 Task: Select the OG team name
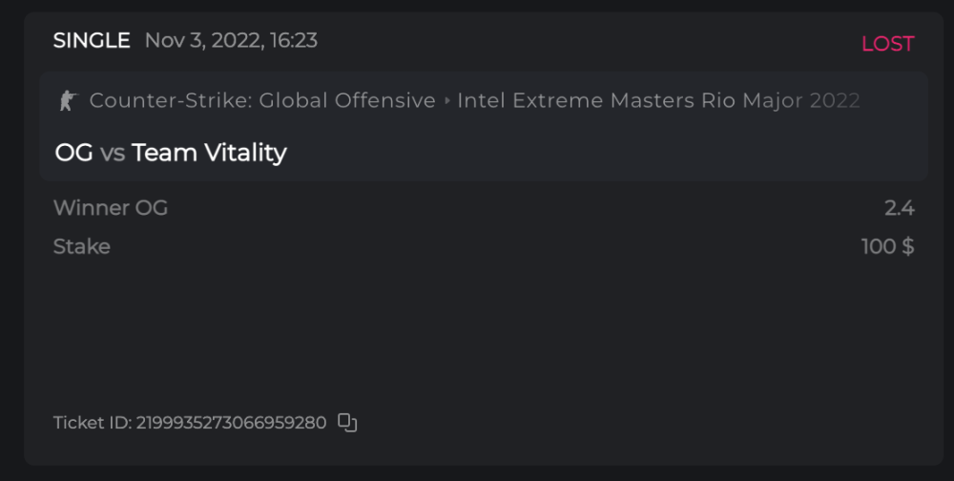[73, 153]
